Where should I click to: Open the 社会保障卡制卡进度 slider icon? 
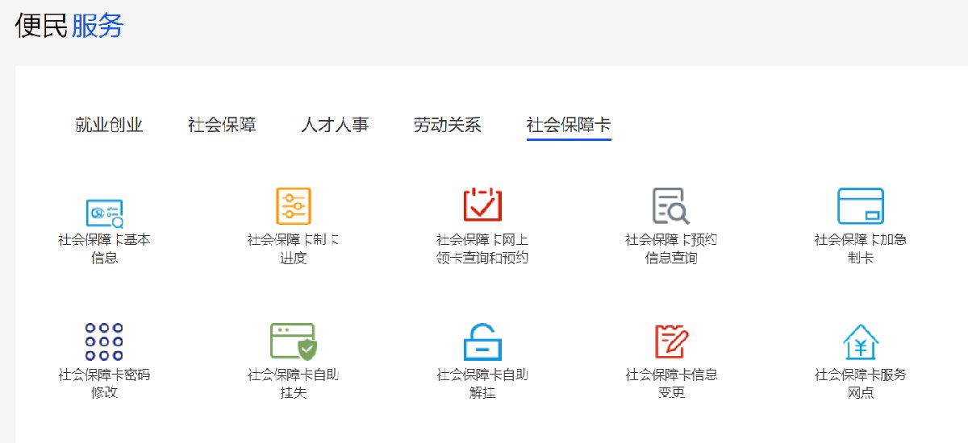click(x=294, y=206)
